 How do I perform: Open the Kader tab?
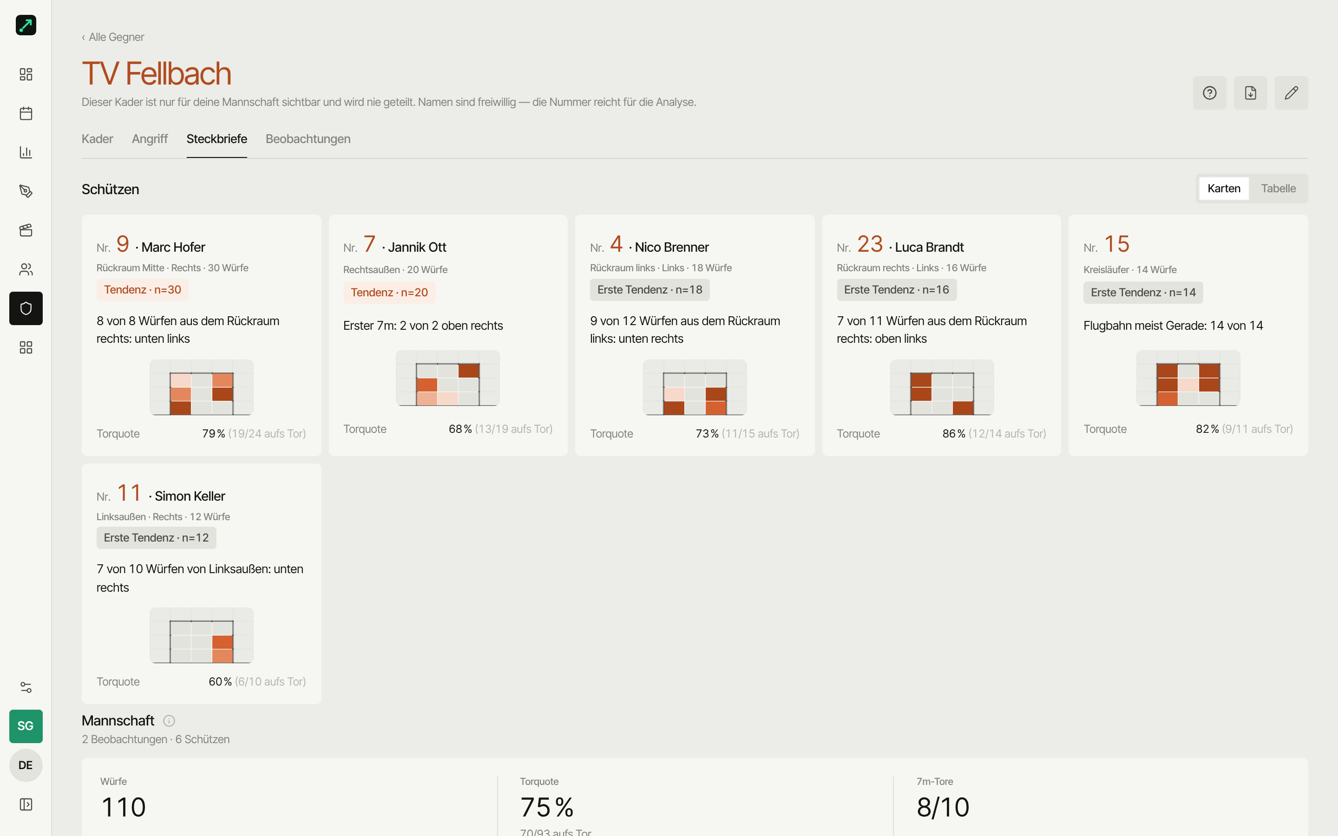(97, 139)
